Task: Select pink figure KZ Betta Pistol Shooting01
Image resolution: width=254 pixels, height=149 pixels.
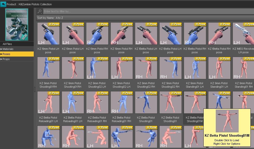Action: pos(171,102)
